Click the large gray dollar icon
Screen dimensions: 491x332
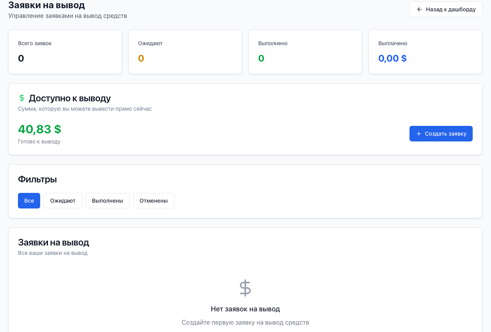point(245,288)
